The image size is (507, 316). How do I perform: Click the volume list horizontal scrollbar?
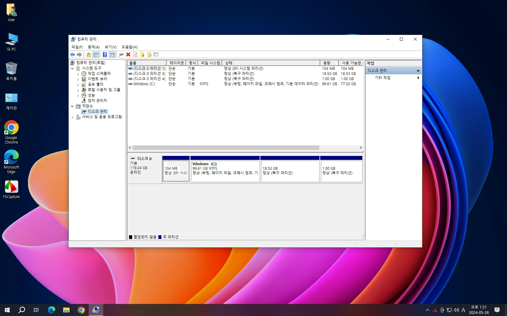tap(226, 148)
